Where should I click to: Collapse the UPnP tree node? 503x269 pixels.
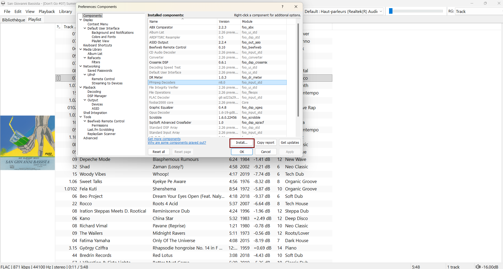click(85, 75)
